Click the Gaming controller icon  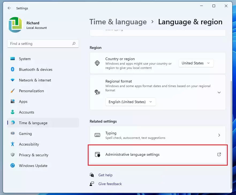click(x=13, y=133)
